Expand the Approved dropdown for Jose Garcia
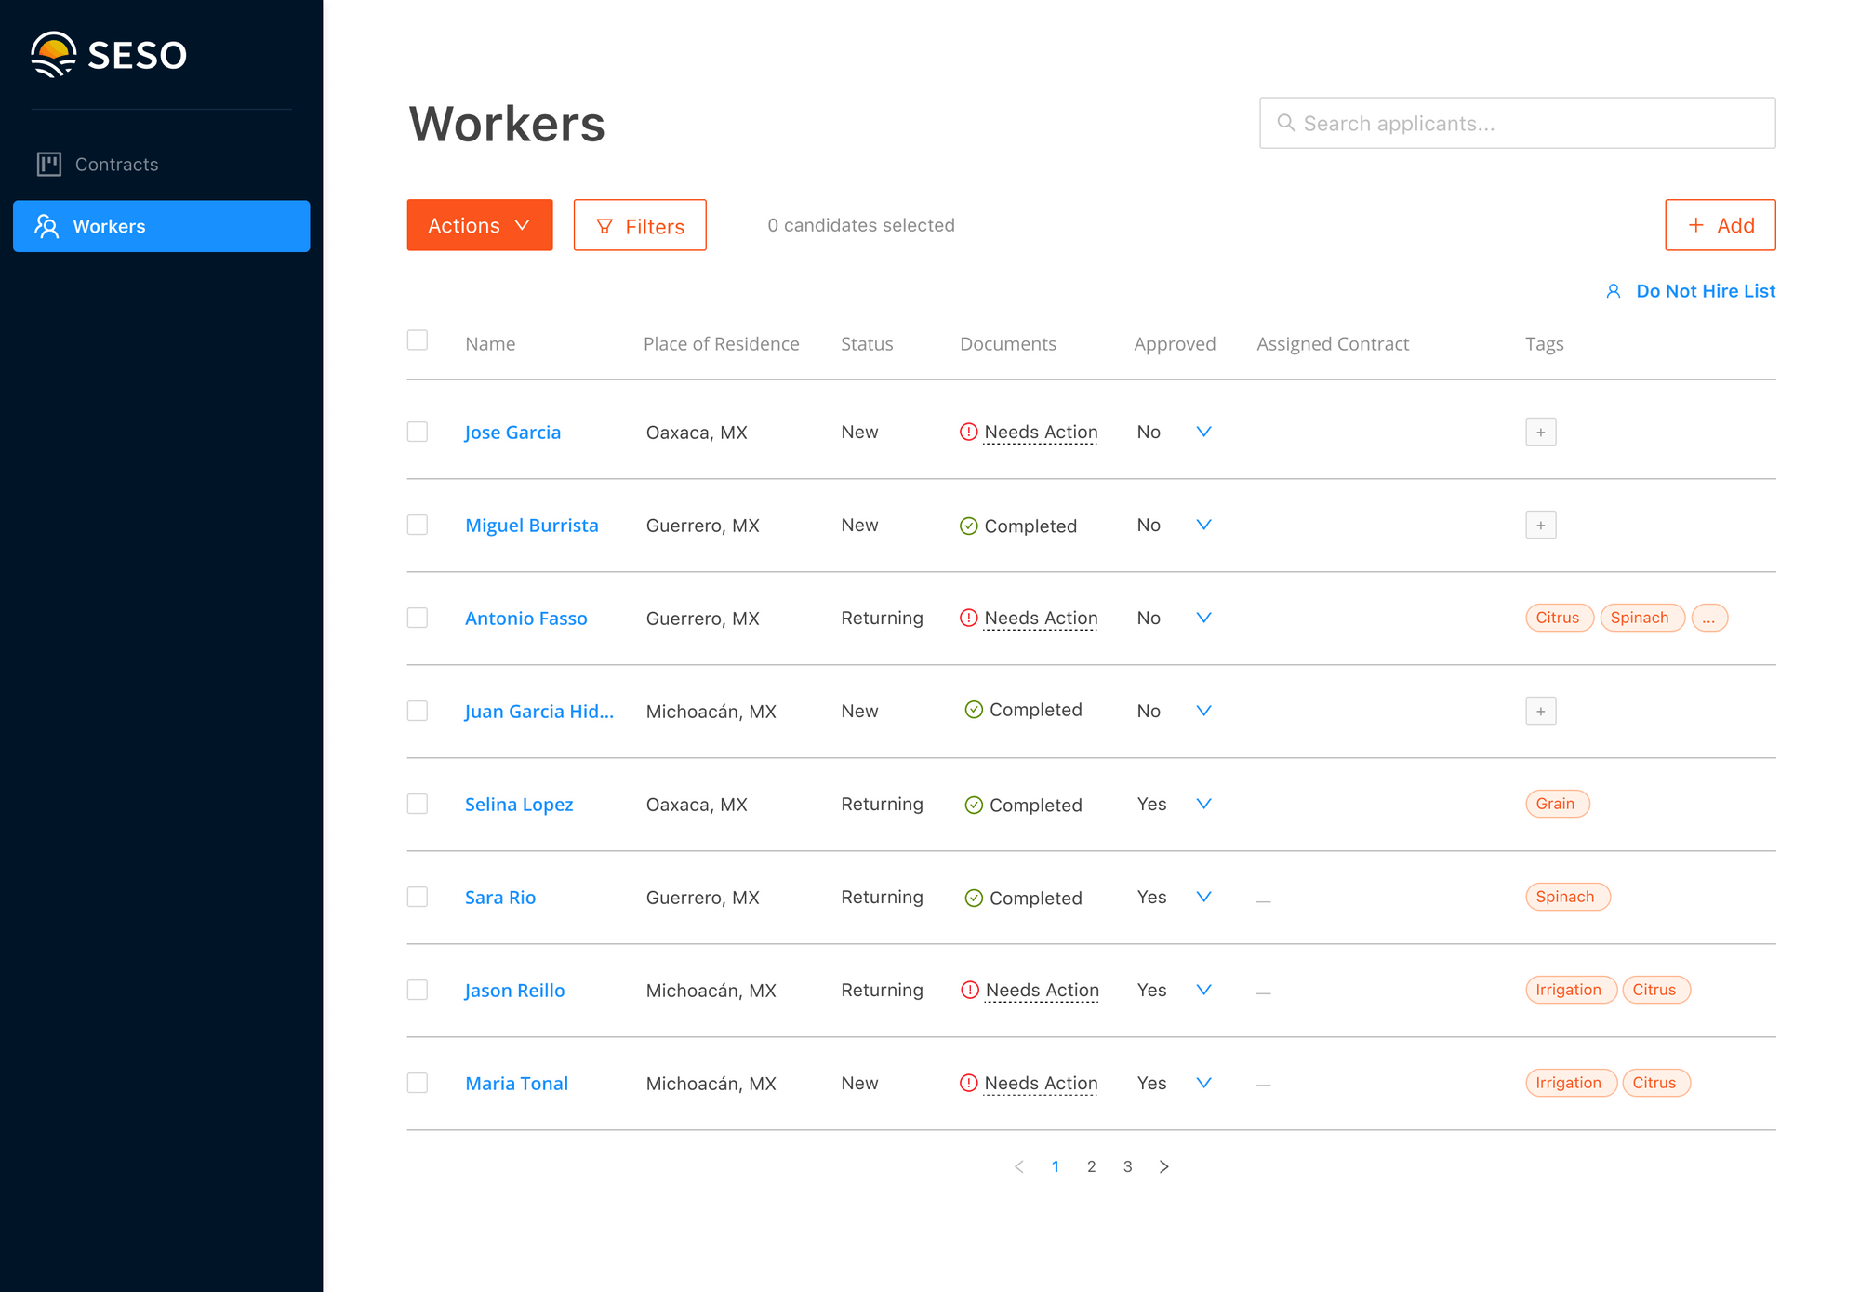Viewport: 1860px width, 1292px height. pos(1203,432)
